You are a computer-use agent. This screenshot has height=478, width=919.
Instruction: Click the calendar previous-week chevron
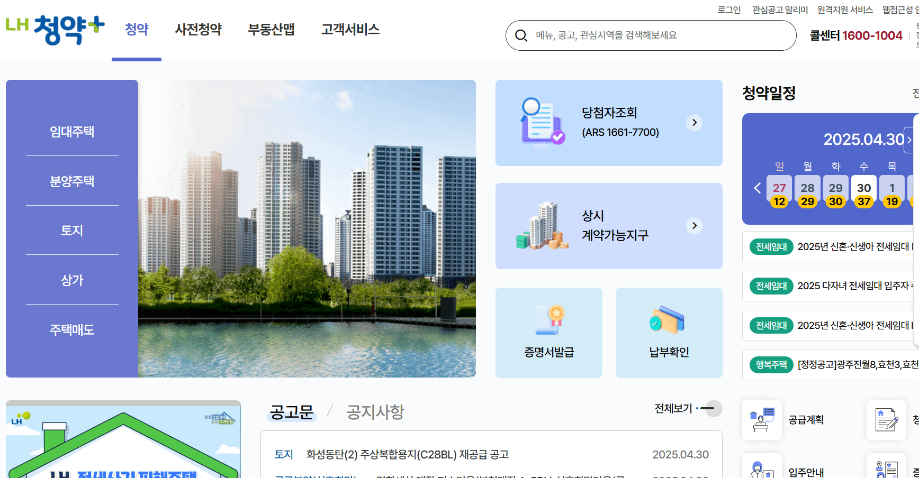point(757,188)
